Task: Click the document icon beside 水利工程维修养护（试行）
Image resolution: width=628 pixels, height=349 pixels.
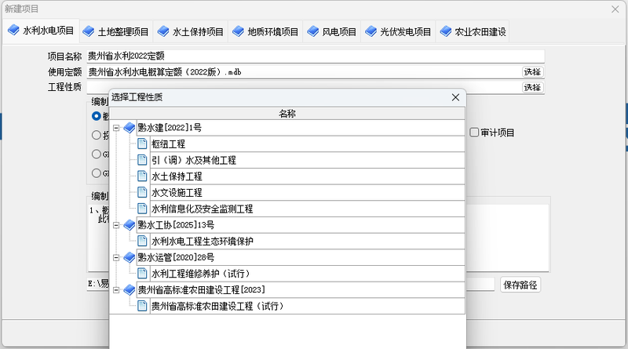Action: point(142,274)
